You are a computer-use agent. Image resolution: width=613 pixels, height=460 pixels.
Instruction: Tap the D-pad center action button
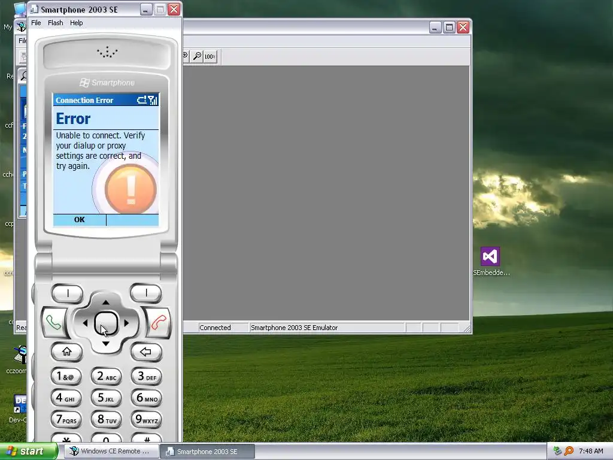106,323
